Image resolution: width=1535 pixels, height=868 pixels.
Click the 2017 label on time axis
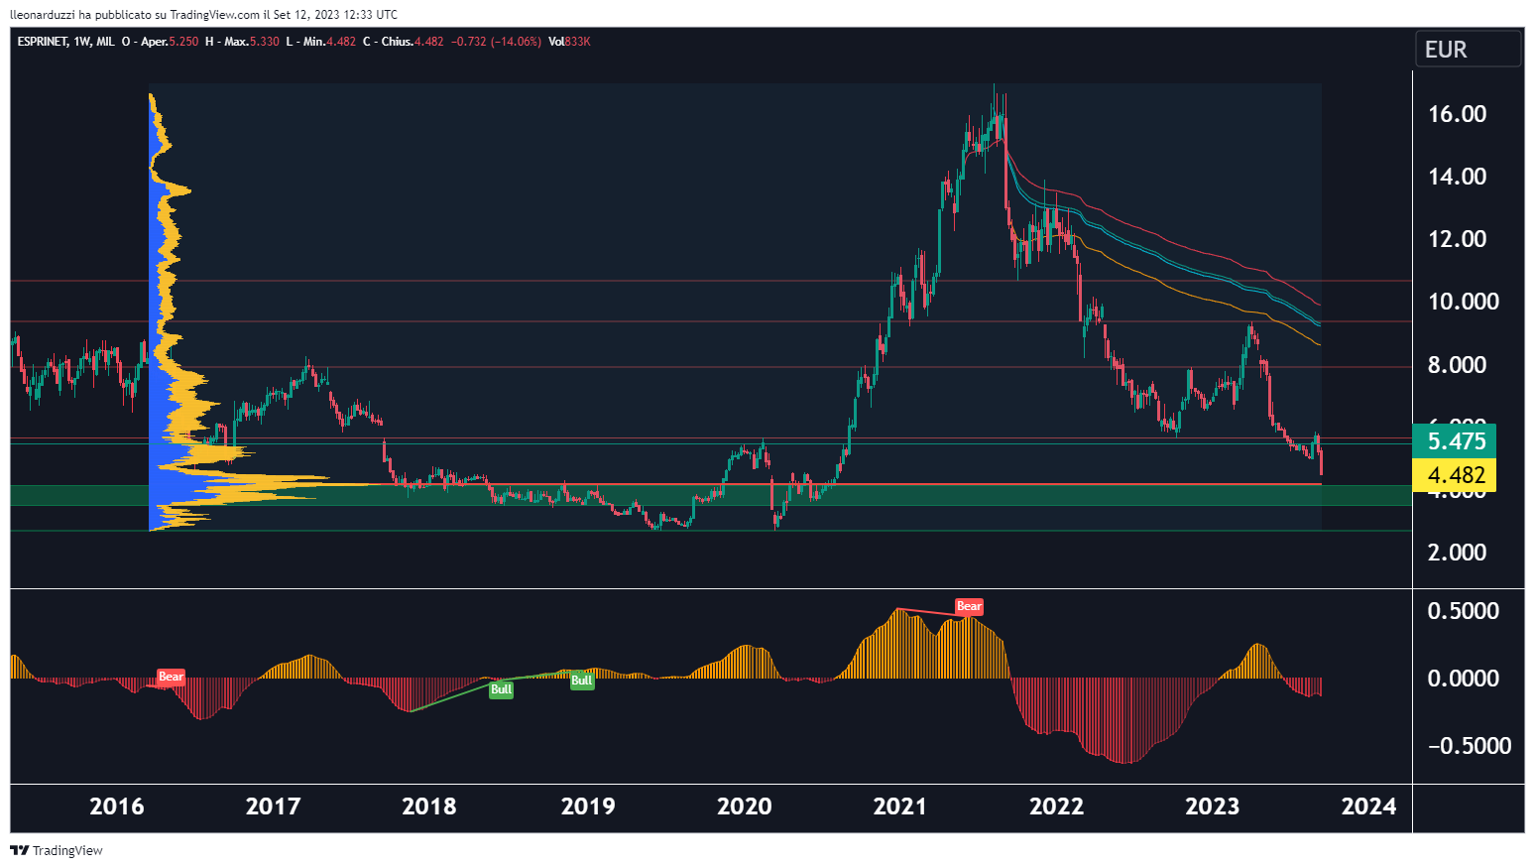pos(273,806)
